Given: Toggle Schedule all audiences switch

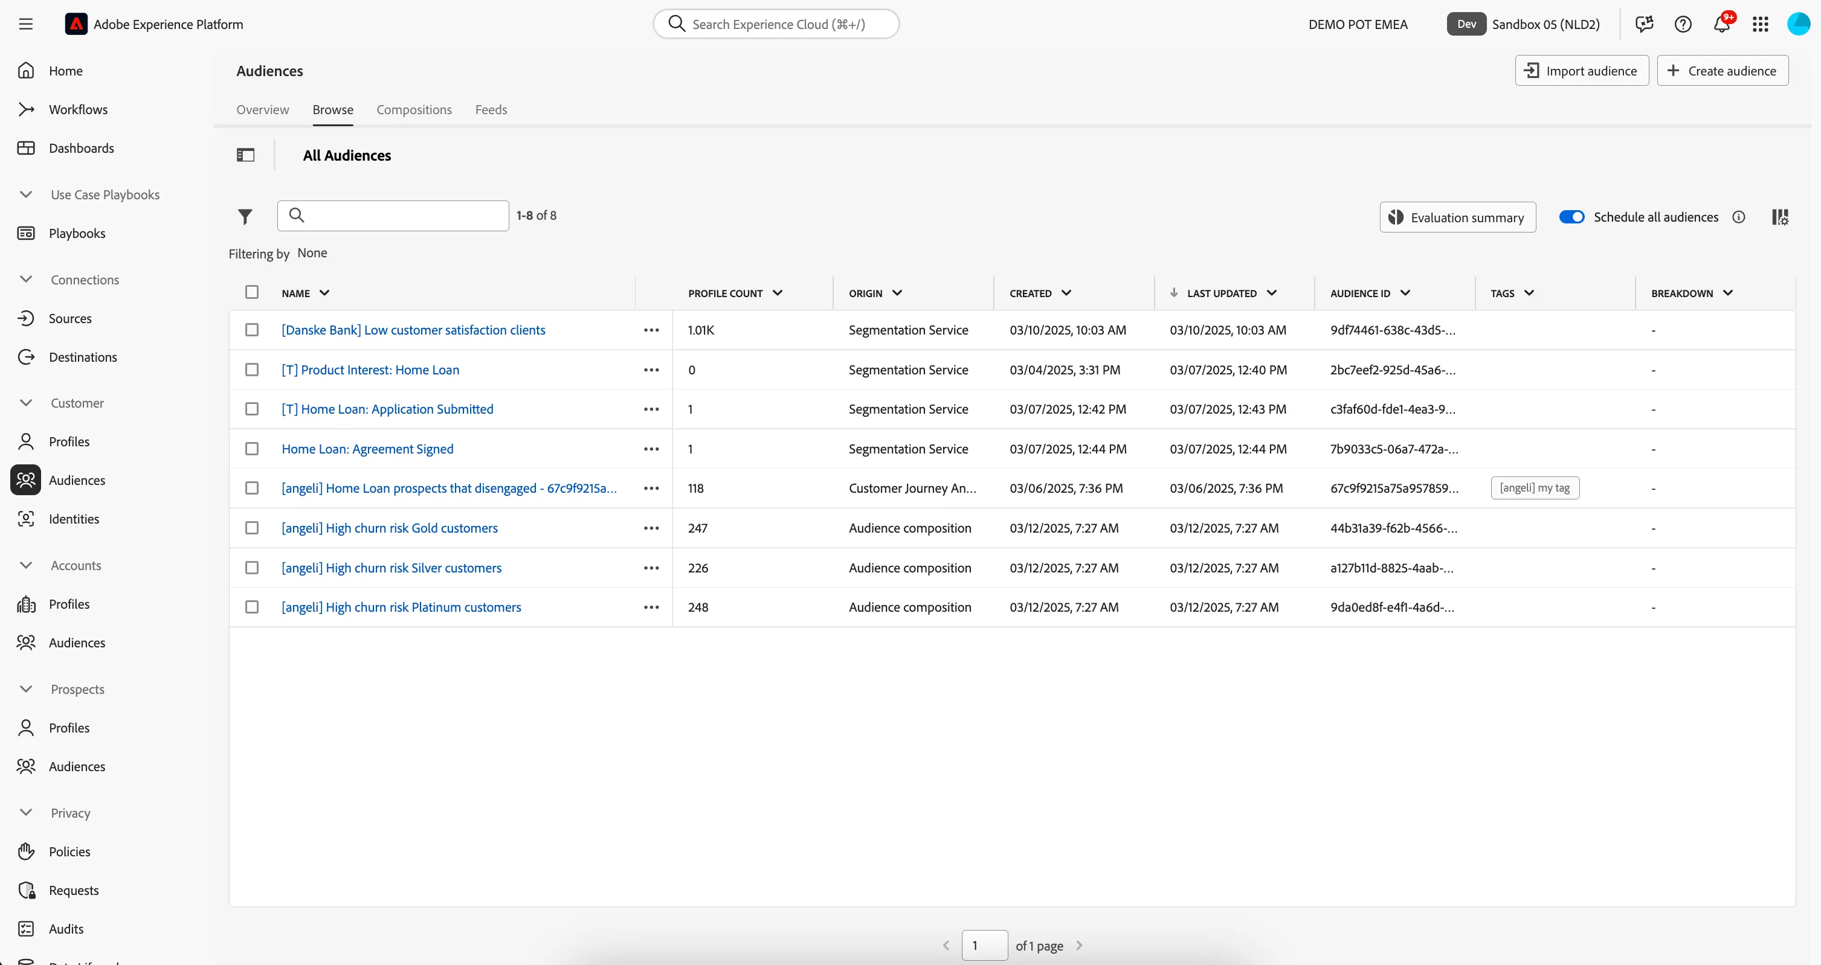Looking at the screenshot, I should pyautogui.click(x=1571, y=217).
